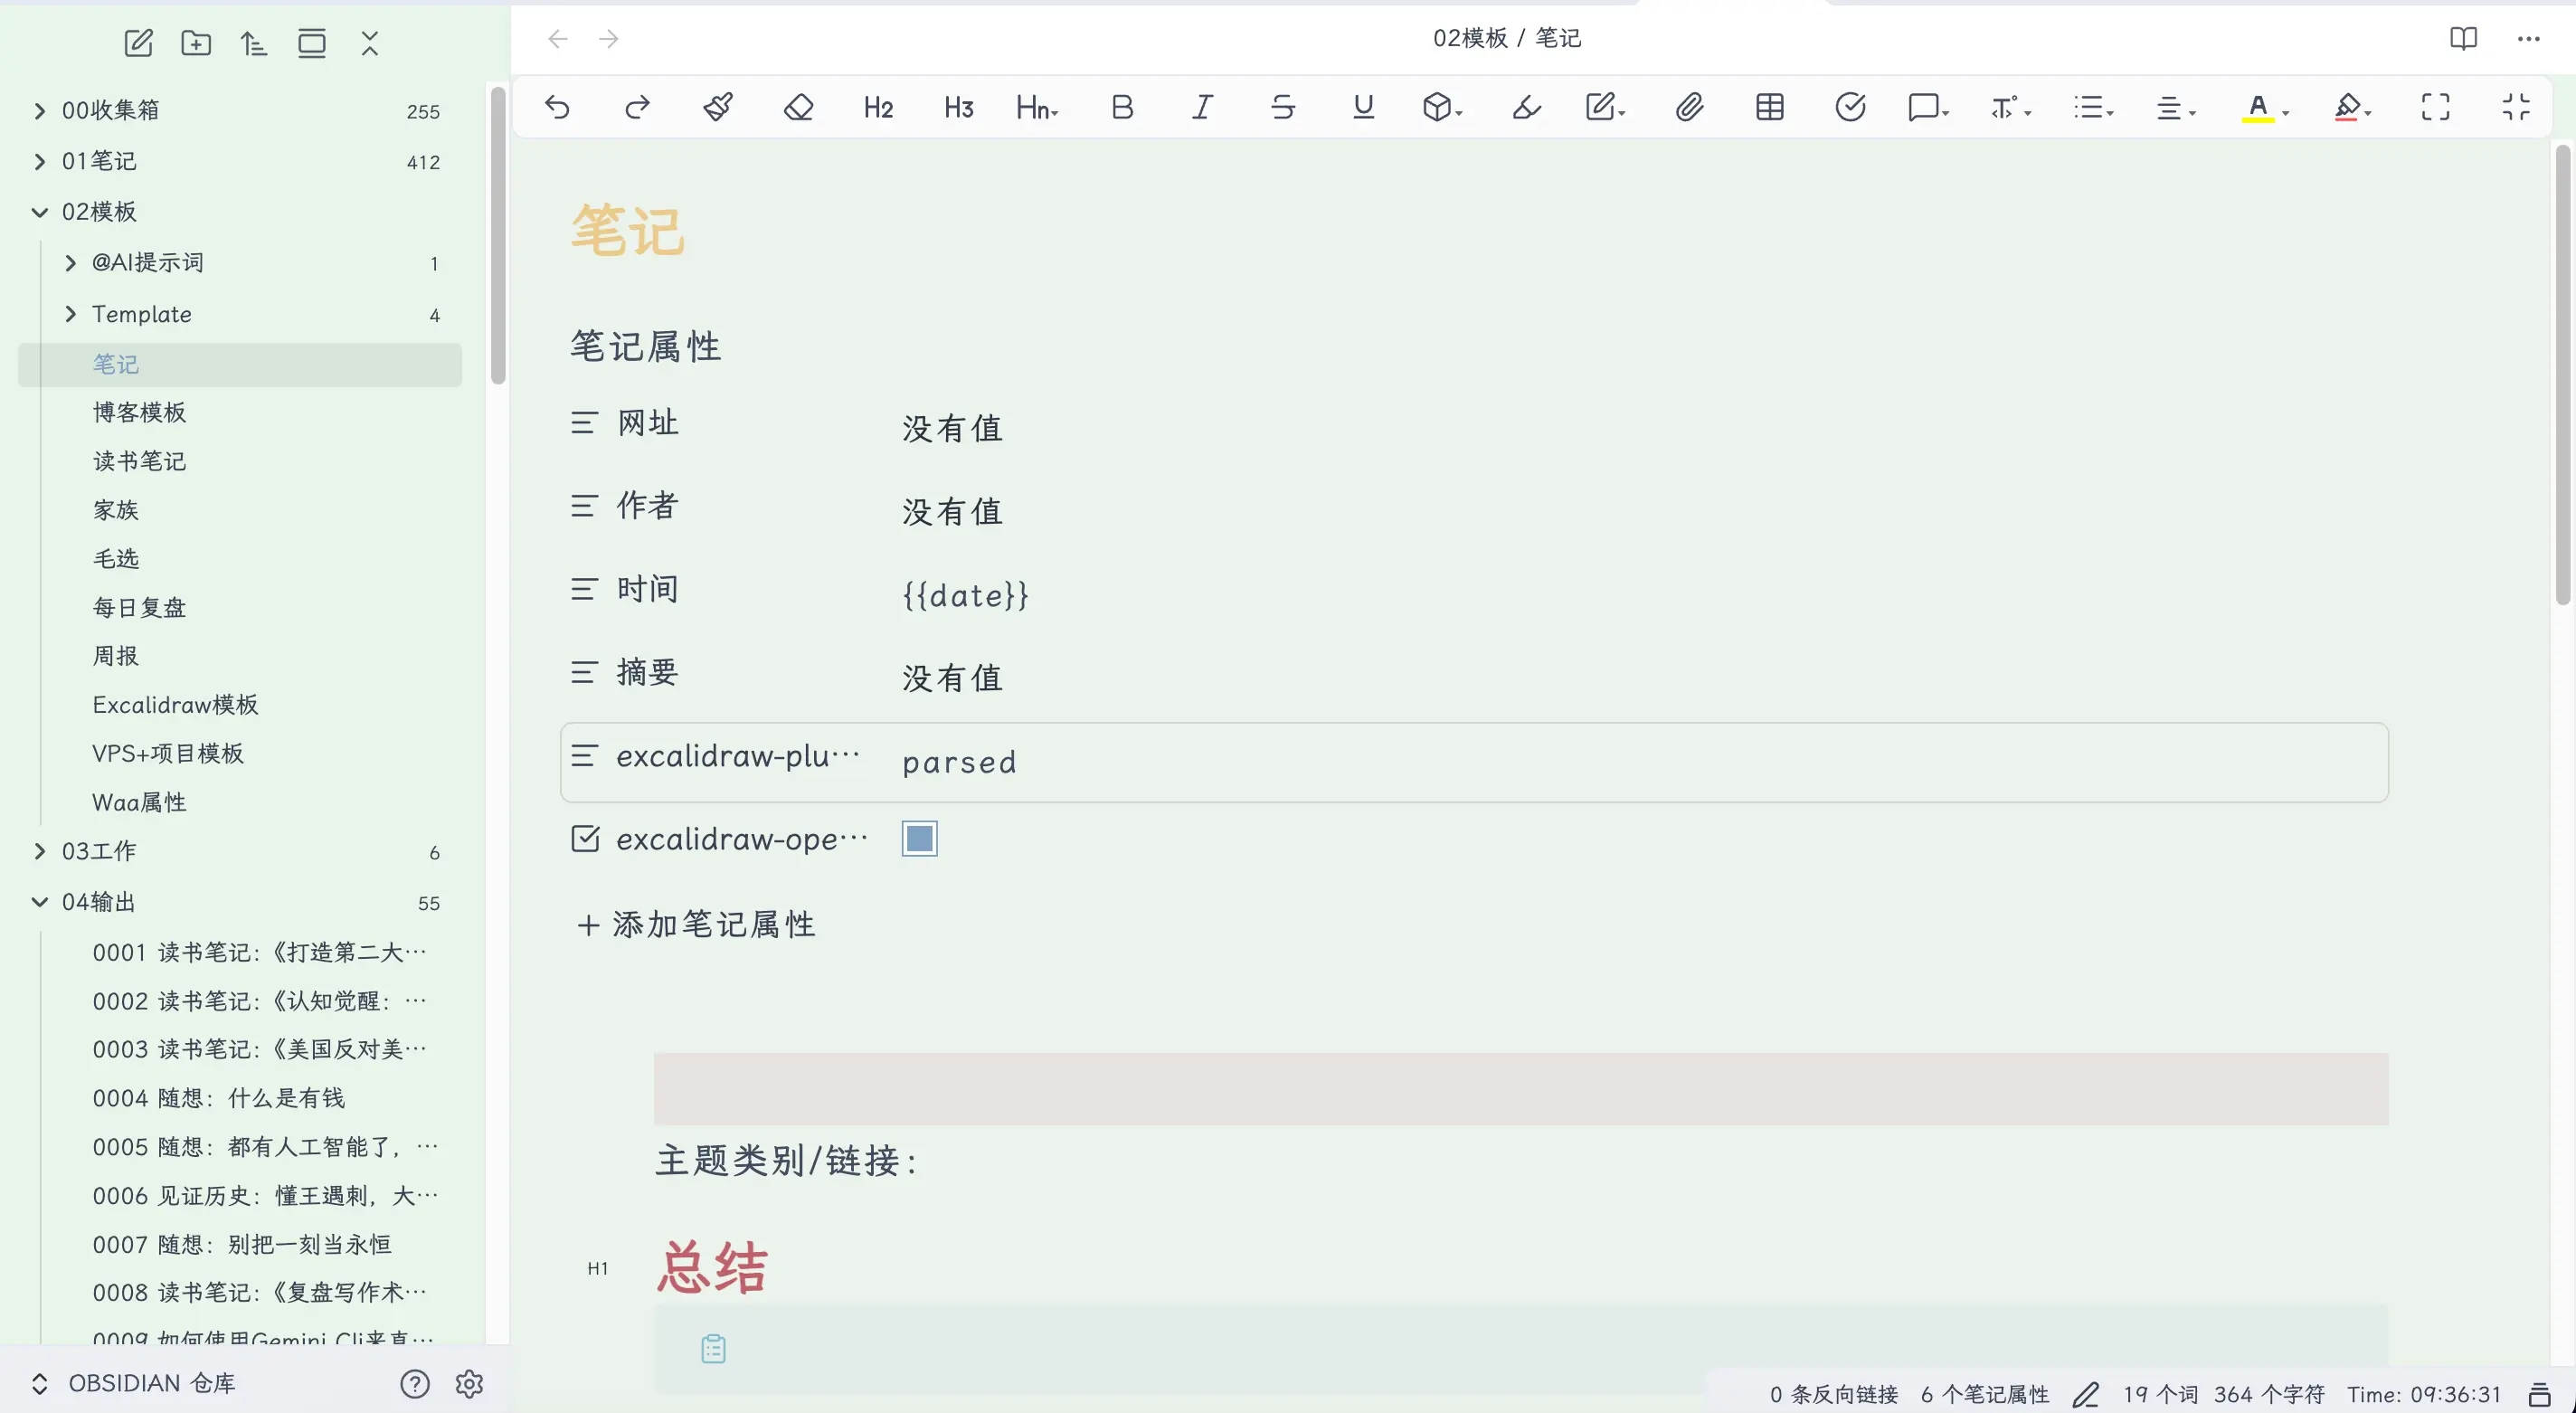Apply strikethrough from the editing toolbar
The image size is (2576, 1413).
pos(1282,107)
